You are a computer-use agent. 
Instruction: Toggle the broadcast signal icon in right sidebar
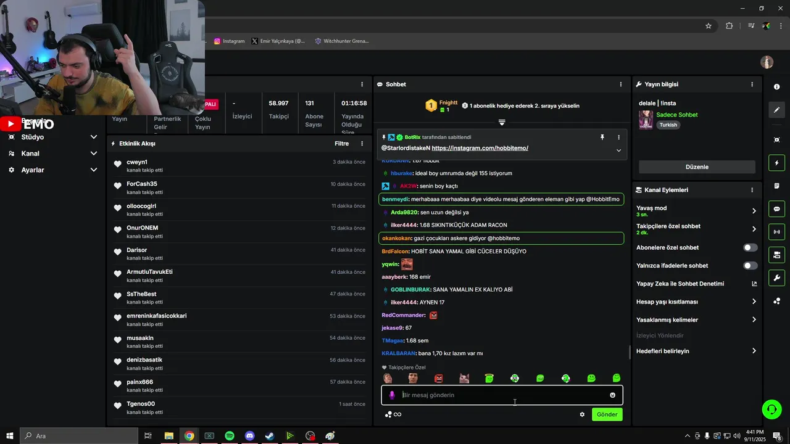pos(776,232)
